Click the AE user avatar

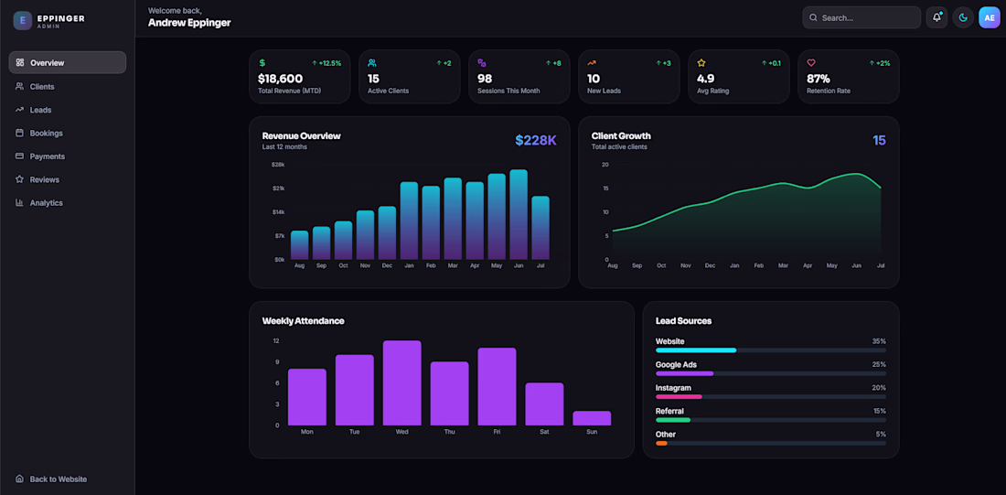(x=990, y=18)
